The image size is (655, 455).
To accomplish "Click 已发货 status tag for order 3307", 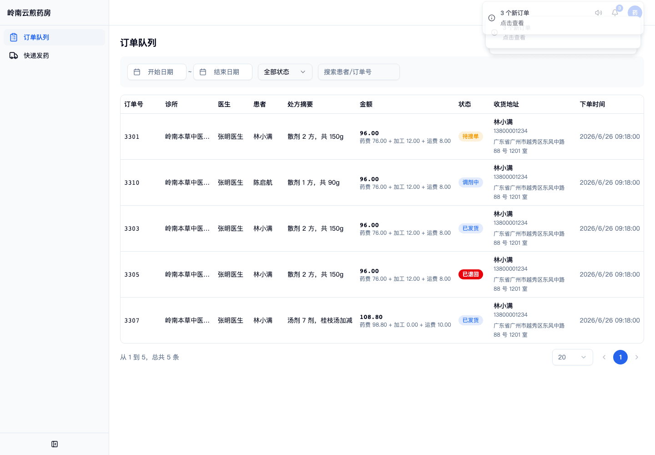I will coord(471,320).
